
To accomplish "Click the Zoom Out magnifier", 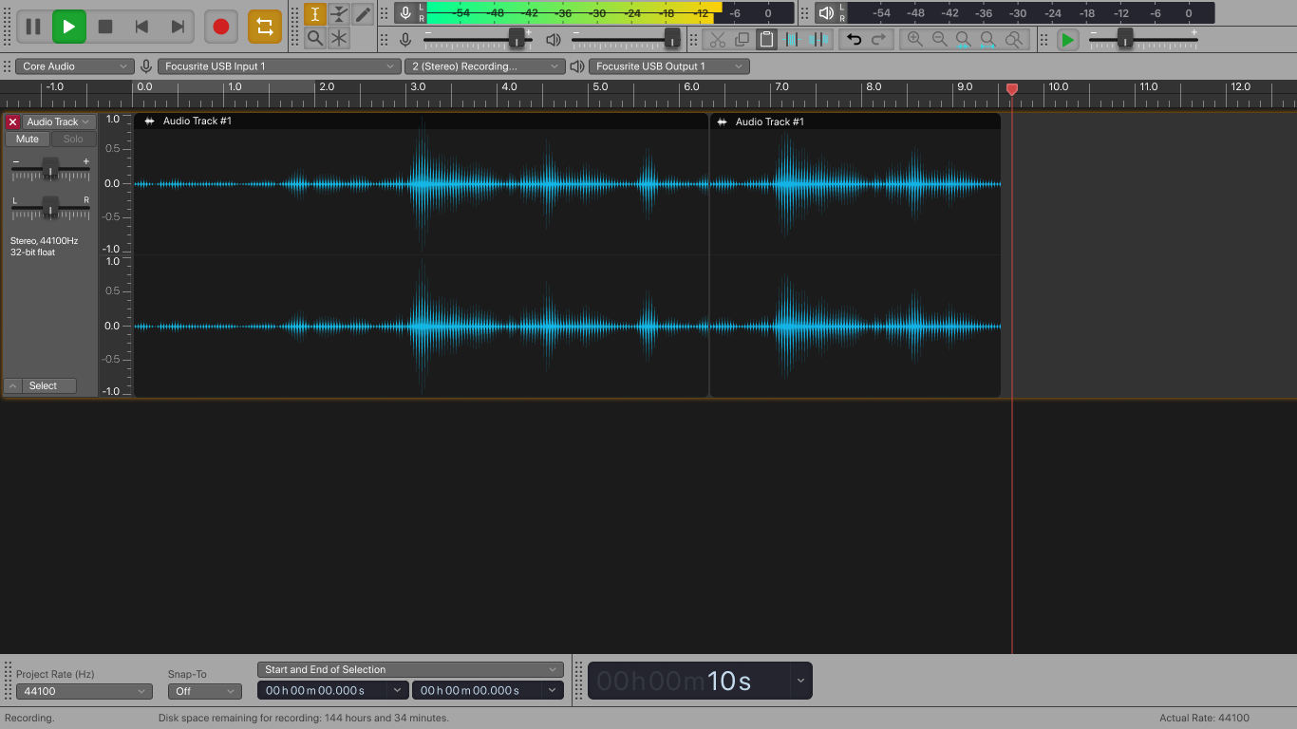I will (939, 40).
